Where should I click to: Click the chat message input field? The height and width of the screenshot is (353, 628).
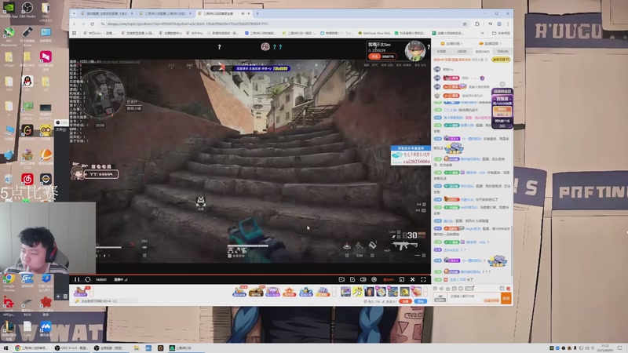pos(474,298)
